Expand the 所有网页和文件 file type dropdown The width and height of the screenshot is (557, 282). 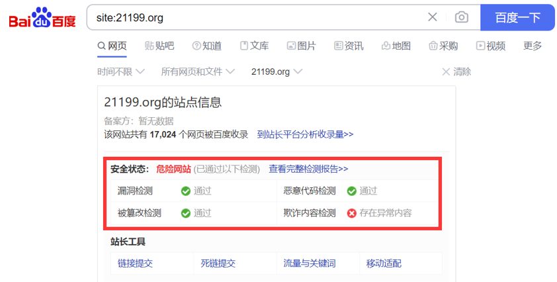[198, 72]
